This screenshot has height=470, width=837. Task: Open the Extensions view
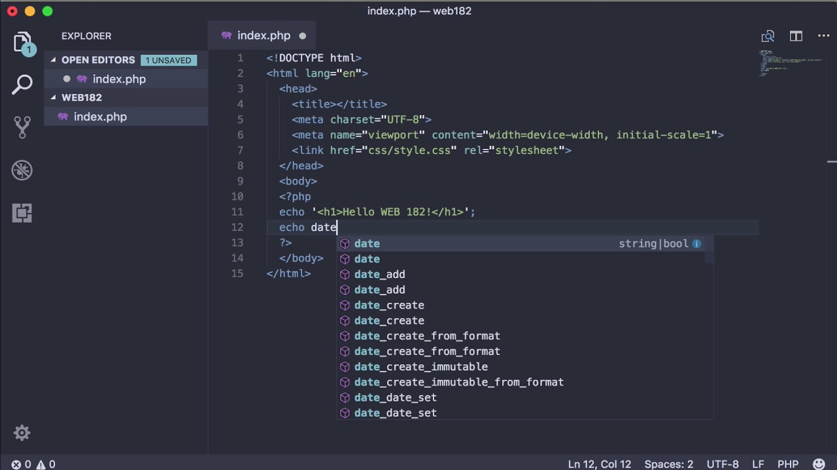tap(22, 213)
